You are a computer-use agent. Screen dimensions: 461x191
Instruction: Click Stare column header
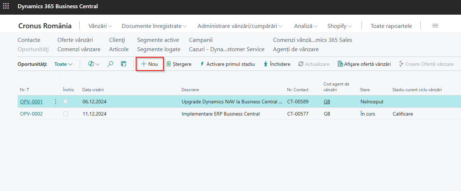(365, 90)
